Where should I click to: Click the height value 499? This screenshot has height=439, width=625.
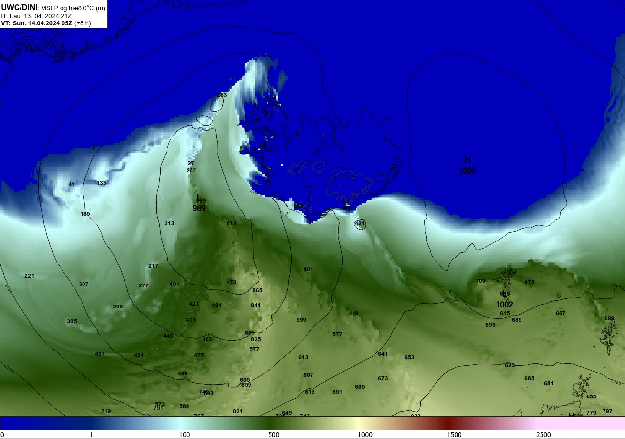(x=183, y=373)
